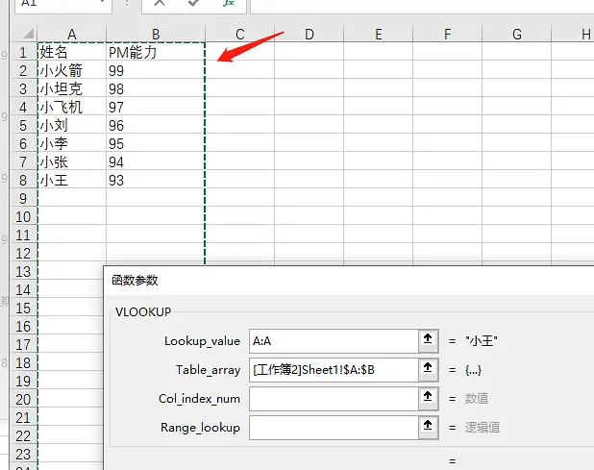Focus the Lookup_value input field
The width and height of the screenshot is (594, 470).
pos(334,341)
